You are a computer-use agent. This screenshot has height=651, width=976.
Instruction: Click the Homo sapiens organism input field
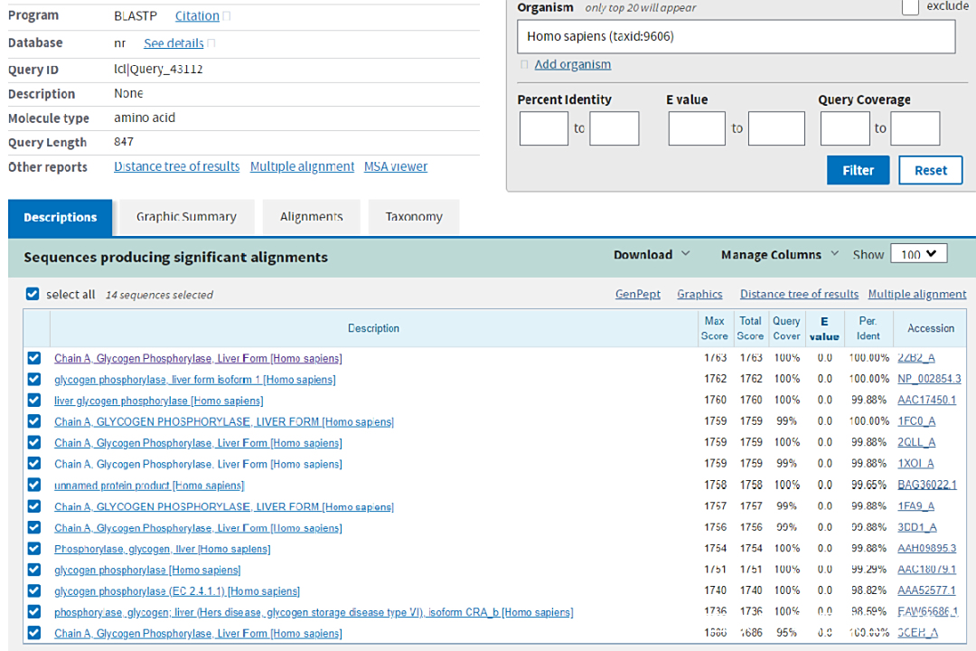736,37
